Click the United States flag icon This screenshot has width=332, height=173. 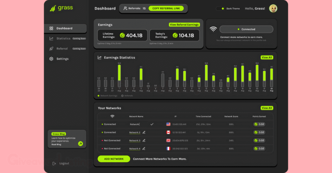coord(168,124)
